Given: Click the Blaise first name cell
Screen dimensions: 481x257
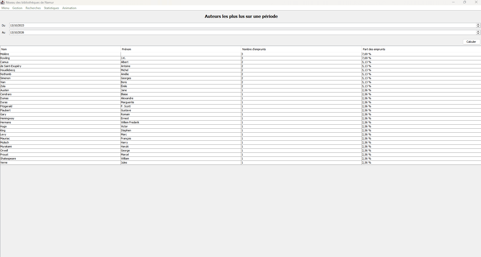Looking at the screenshot, I should point(181,94).
